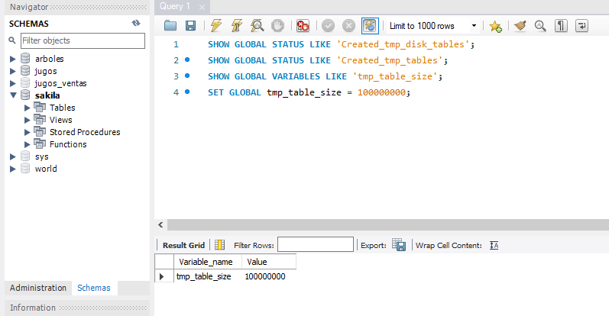The height and width of the screenshot is (316, 609).
Task: Click the Filter objects search field
Action: pyautogui.click(x=83, y=40)
